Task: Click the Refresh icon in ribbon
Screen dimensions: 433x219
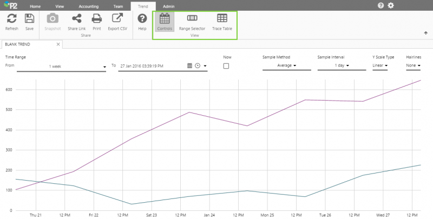Action: pyautogui.click(x=11, y=22)
